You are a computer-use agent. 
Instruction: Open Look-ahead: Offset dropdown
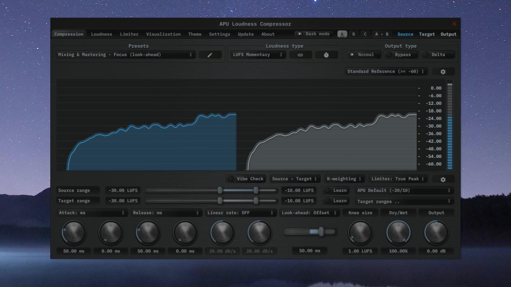click(x=309, y=213)
